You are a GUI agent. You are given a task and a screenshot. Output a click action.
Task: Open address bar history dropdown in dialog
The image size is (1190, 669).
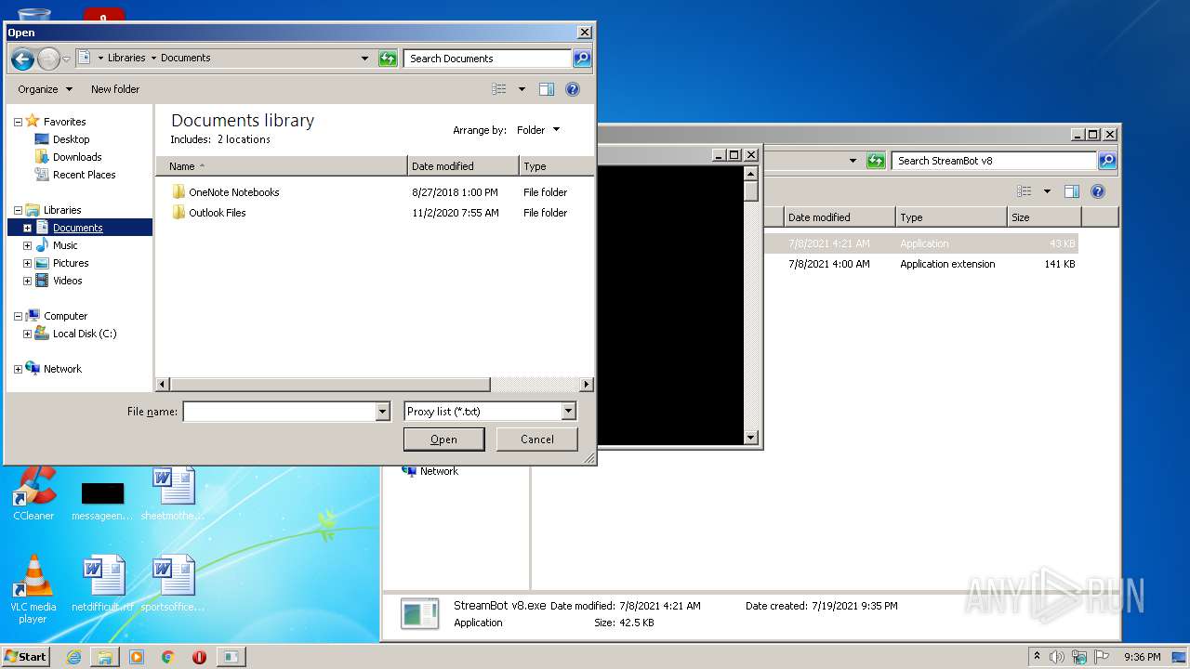click(364, 59)
